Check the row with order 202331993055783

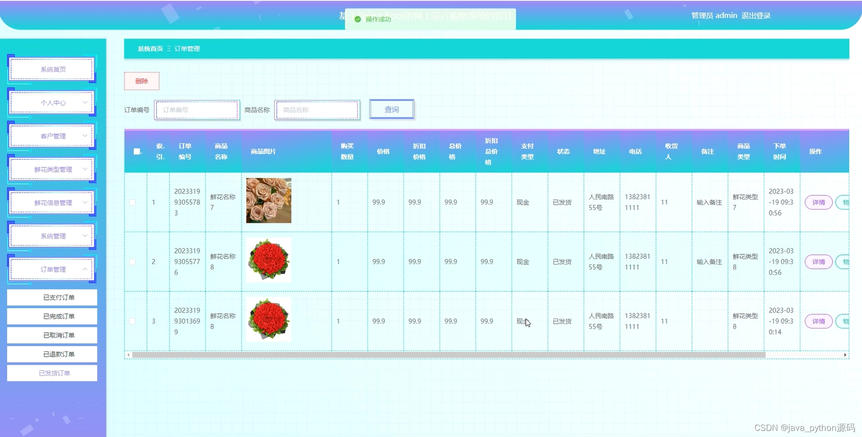132,203
